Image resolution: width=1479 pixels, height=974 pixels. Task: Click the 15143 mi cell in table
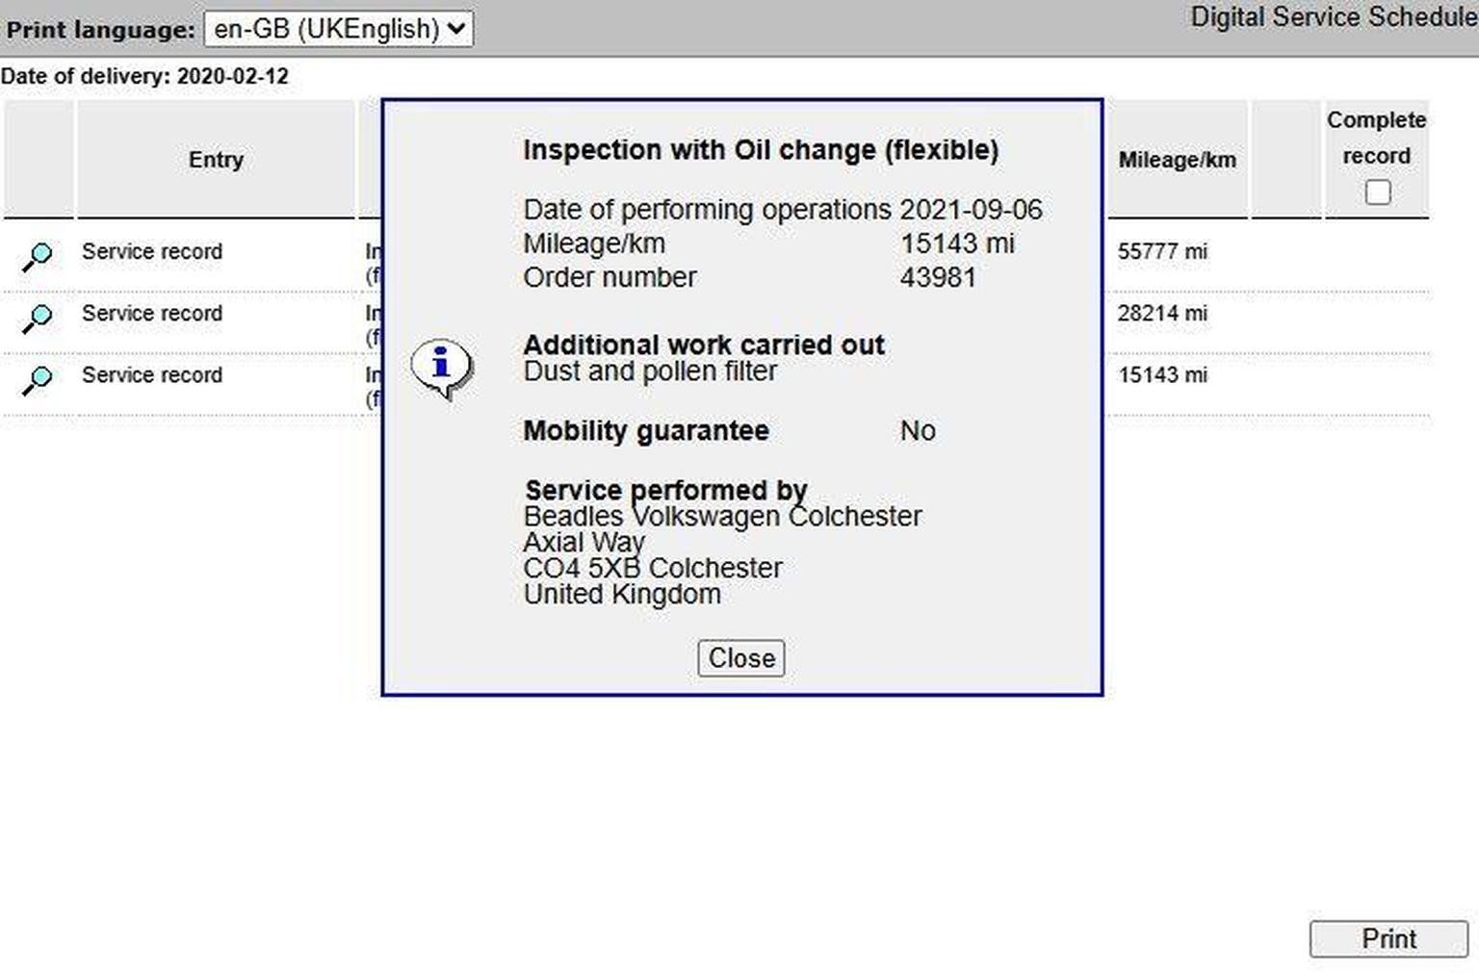(1162, 375)
